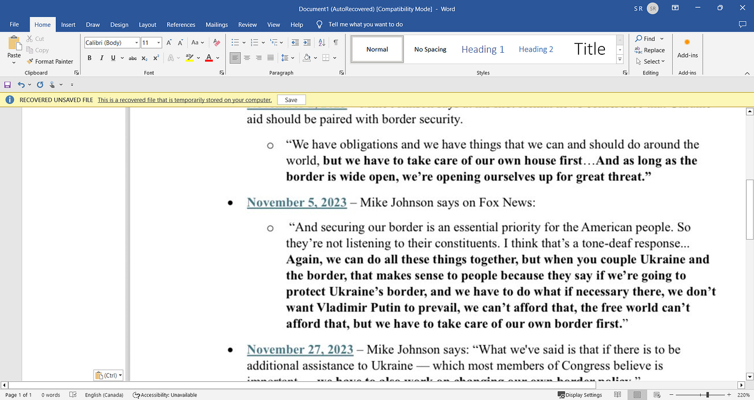Click the Replace button

pyautogui.click(x=650, y=50)
